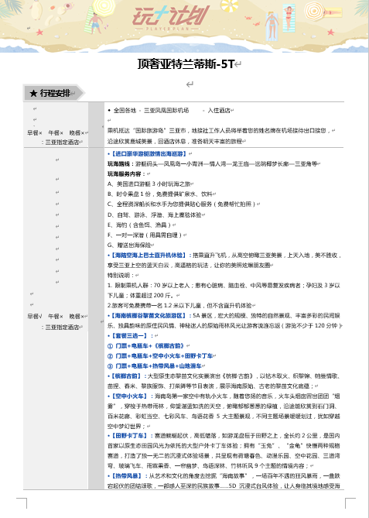Viewport: 369px width, 518px height.
Task: Click the line '空中梦幻世界；'
Action: pos(127,426)
